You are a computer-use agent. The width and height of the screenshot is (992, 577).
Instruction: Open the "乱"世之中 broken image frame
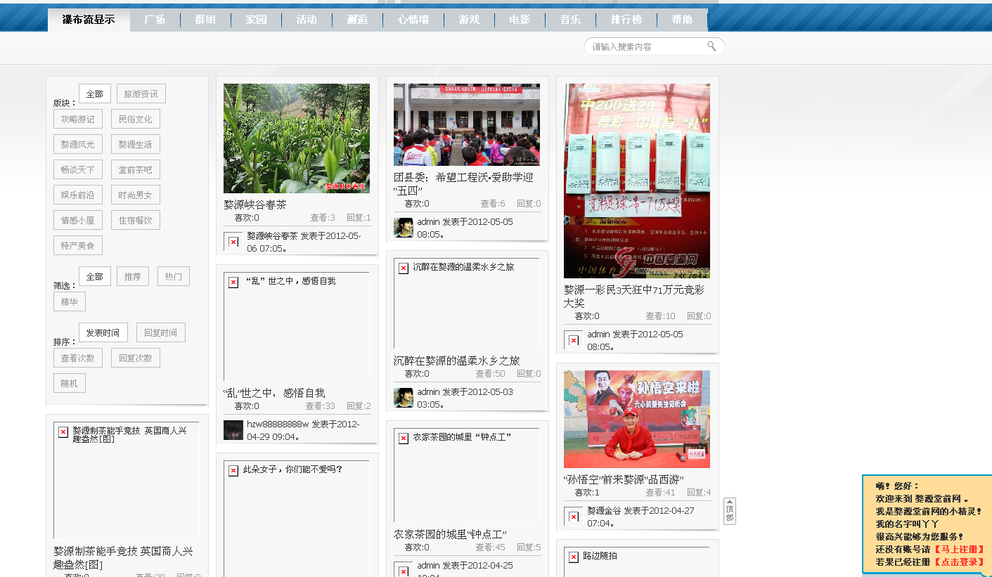(x=297, y=327)
